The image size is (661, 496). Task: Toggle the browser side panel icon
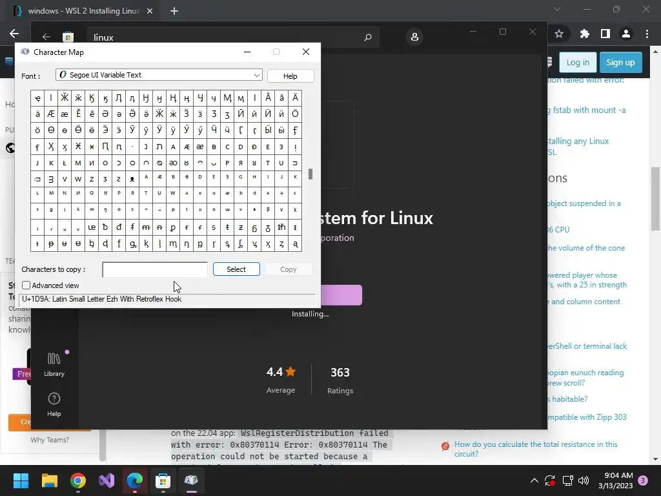pos(605,34)
